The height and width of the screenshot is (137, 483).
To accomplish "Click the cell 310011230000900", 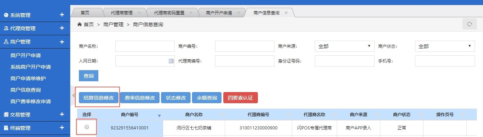I will 258,128.
